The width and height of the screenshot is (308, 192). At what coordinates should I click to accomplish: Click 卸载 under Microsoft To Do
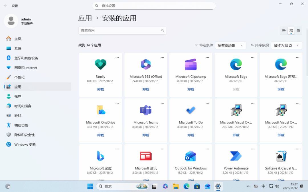pyautogui.click(x=191, y=135)
